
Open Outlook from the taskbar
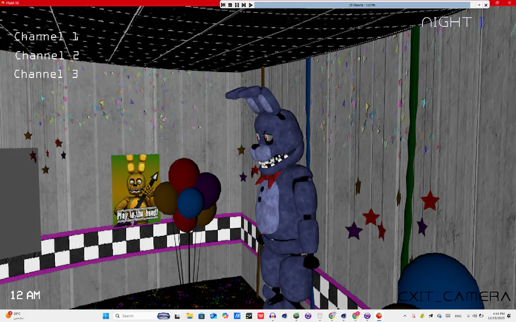click(213, 316)
